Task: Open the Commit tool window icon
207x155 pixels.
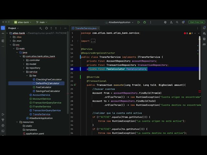Action: pyautogui.click(x=3, y=34)
